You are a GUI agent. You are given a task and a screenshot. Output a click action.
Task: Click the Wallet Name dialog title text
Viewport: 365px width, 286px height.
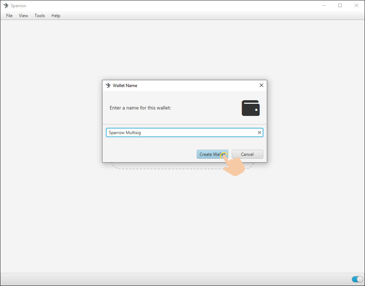click(x=125, y=86)
